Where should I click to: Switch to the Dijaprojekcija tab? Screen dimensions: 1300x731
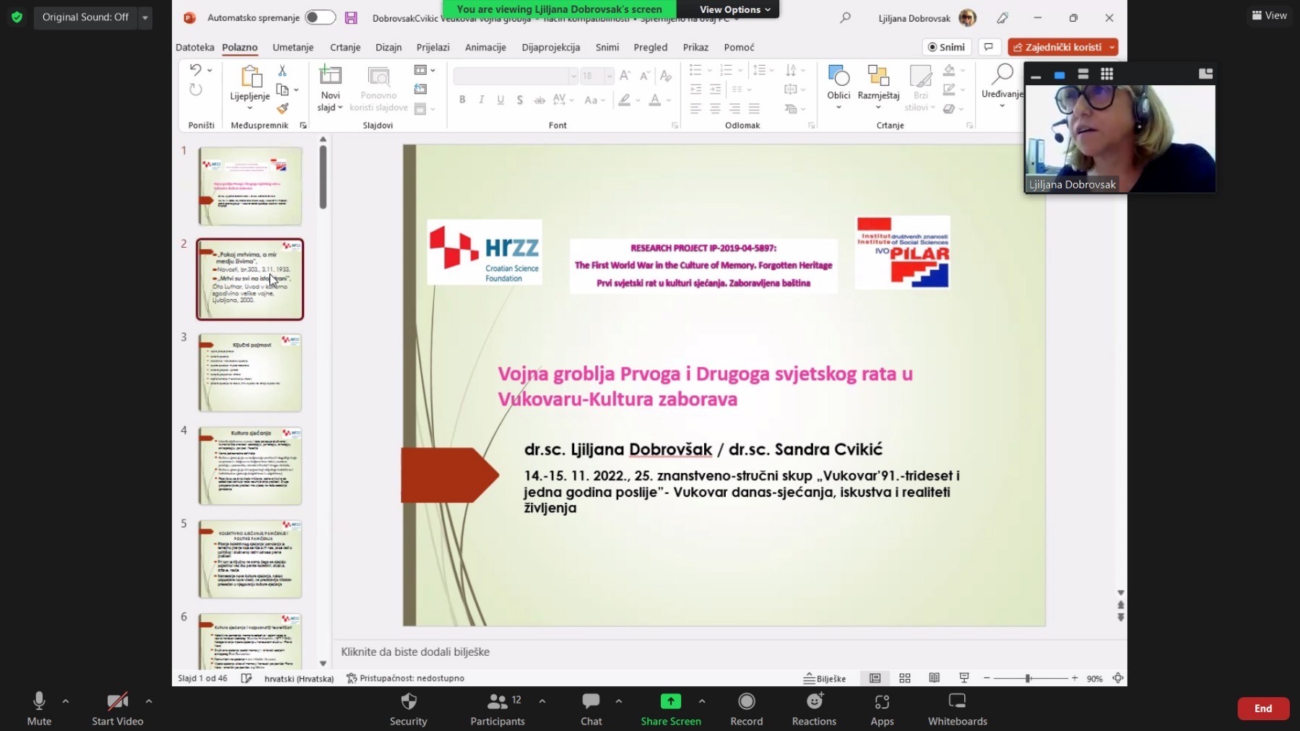550,47
